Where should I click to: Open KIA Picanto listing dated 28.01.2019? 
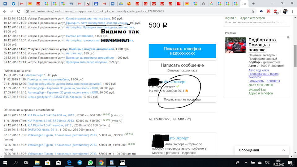coord(51,115)
